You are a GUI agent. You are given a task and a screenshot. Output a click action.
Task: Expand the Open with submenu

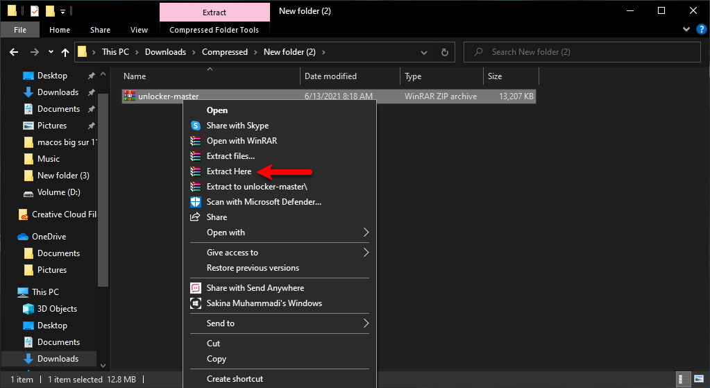(366, 233)
